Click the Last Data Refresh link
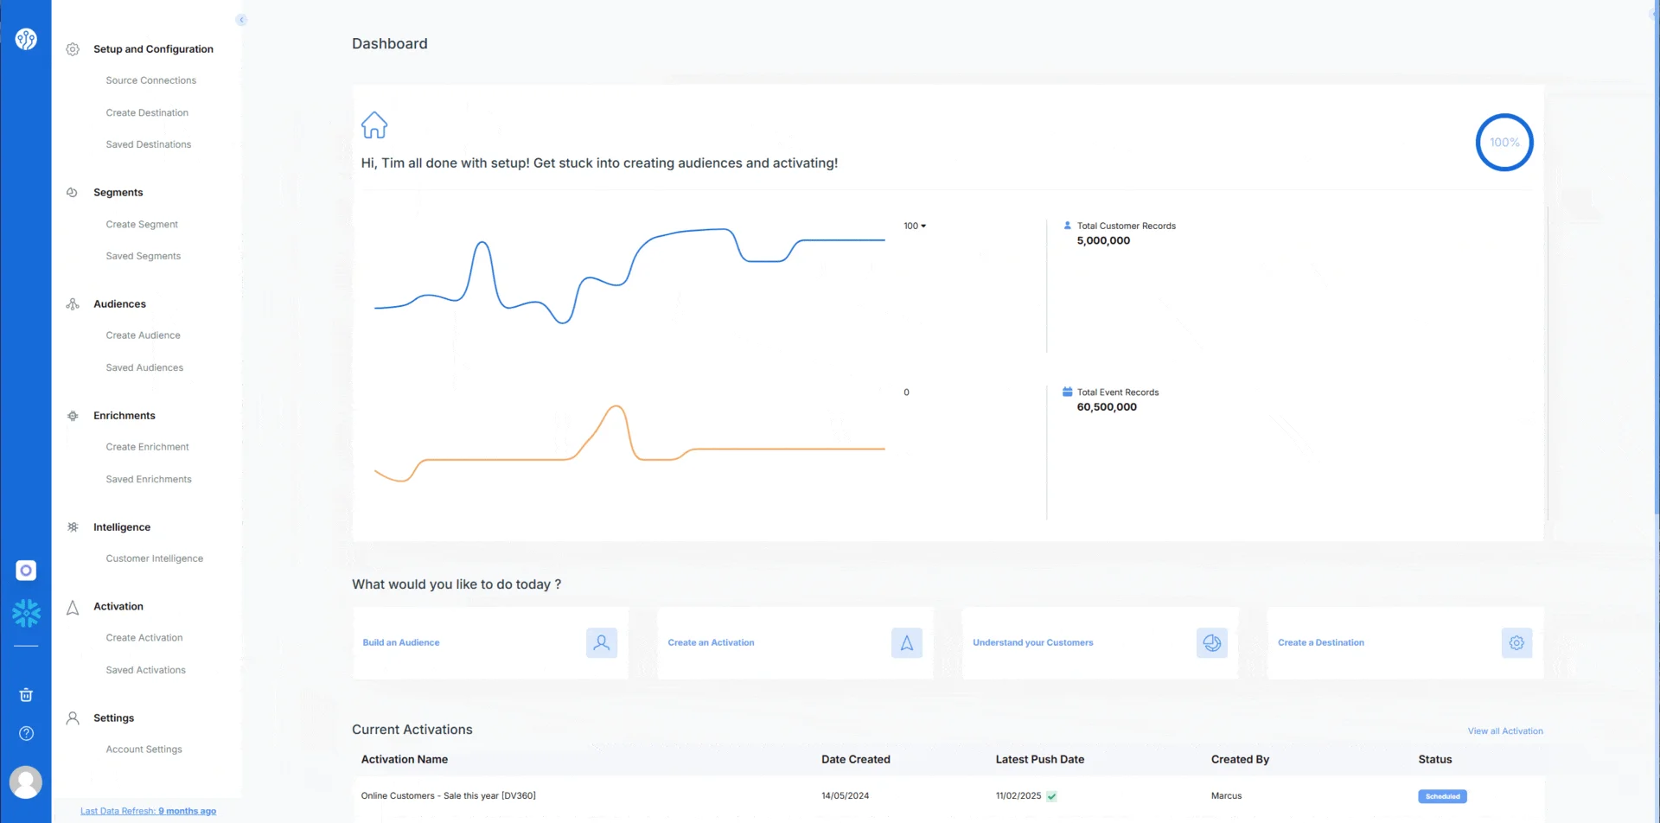This screenshot has width=1660, height=823. [148, 811]
